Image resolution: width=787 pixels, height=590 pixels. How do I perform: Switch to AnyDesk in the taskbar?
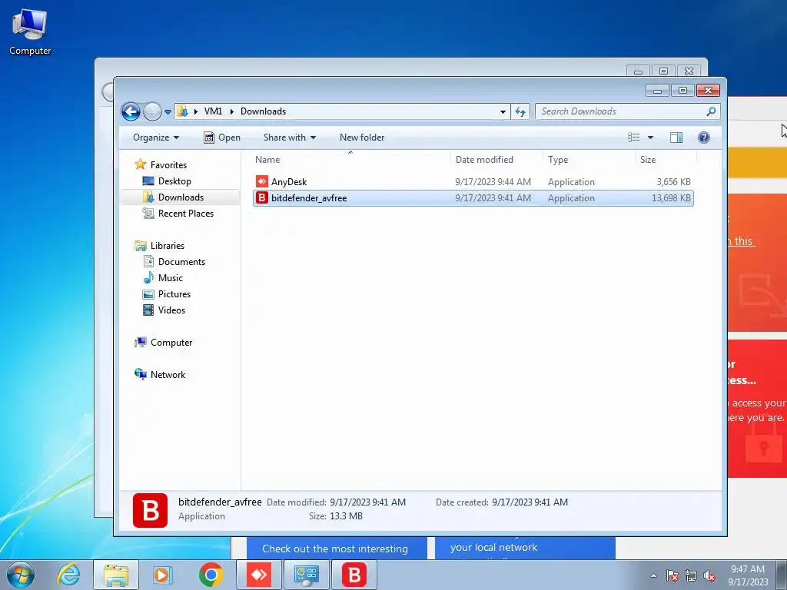(259, 575)
